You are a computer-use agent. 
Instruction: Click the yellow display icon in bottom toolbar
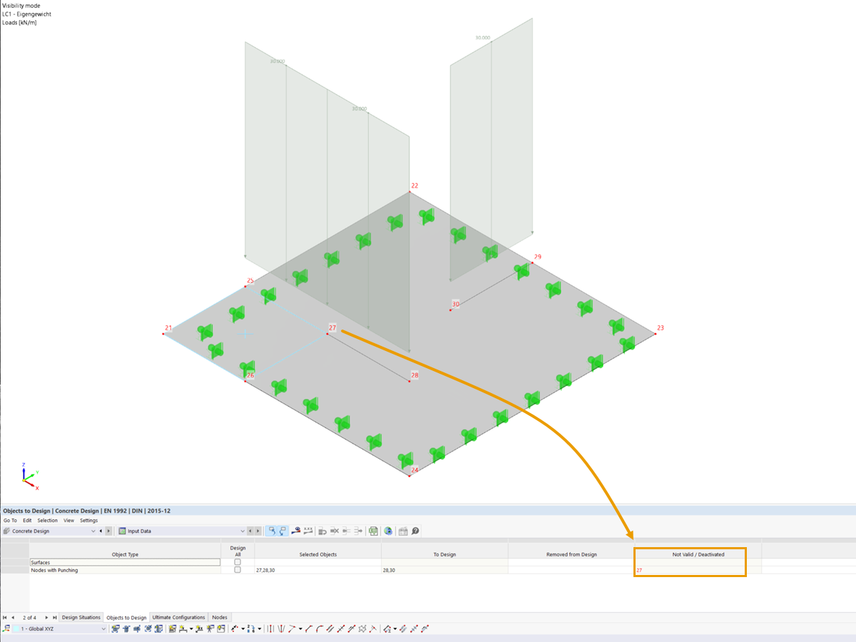(x=172, y=628)
